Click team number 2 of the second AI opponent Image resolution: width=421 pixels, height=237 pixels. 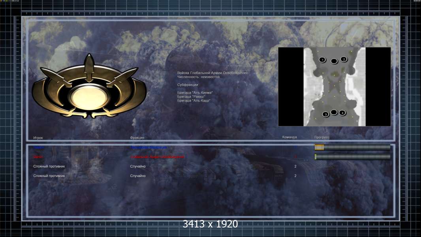[295, 176]
